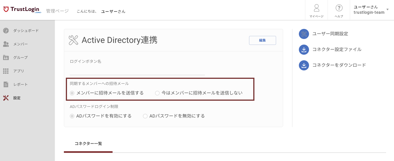
Task: Click the コネクターをダウンロード link
Action: tap(339, 65)
